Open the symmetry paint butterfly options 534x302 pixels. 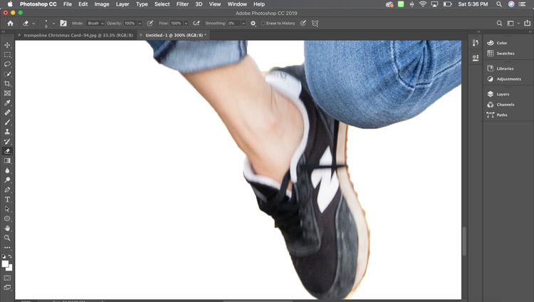[x=315, y=24]
